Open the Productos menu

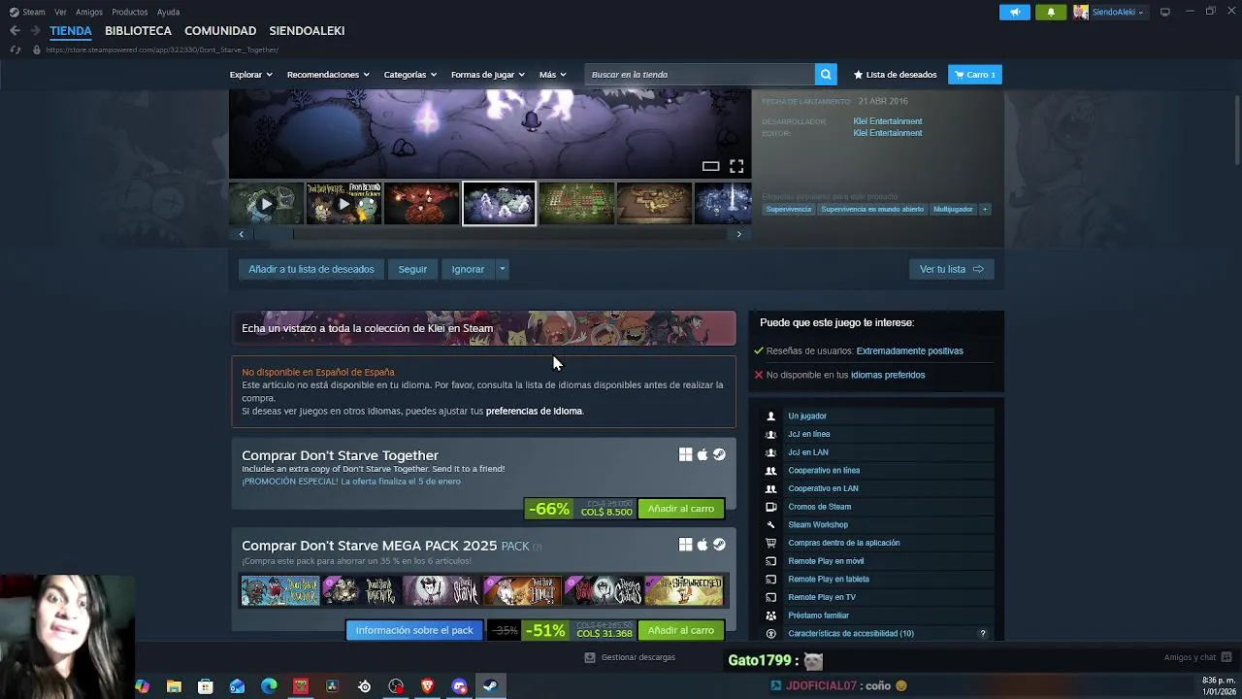(130, 12)
